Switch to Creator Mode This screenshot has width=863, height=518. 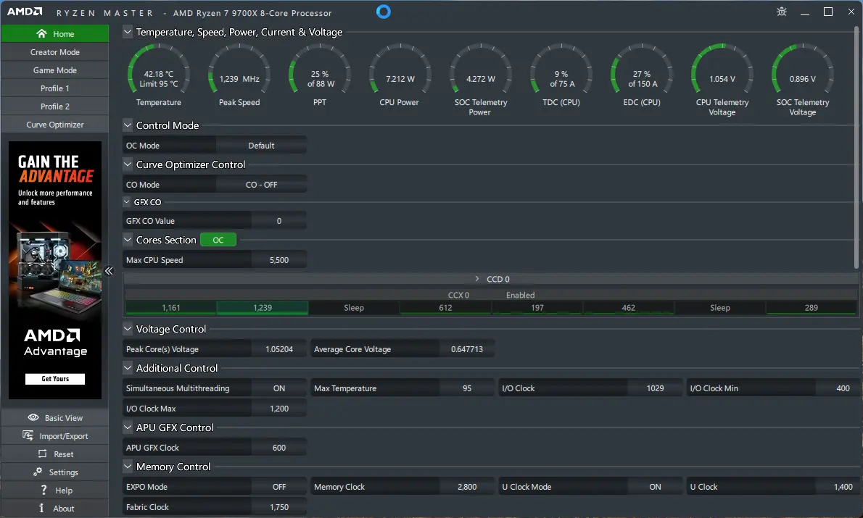point(55,51)
